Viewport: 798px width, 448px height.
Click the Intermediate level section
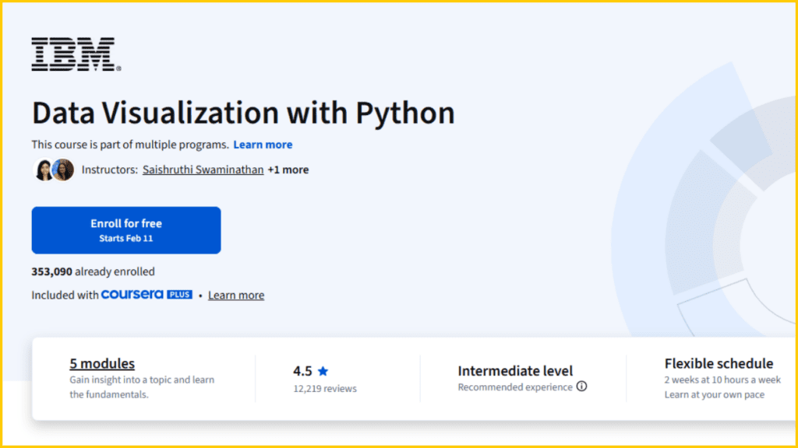(x=515, y=371)
